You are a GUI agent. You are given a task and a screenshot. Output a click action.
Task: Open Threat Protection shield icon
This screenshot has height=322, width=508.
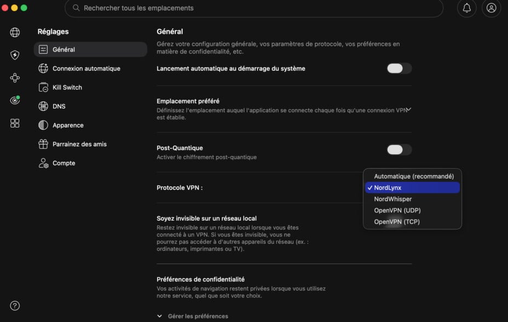coord(15,55)
